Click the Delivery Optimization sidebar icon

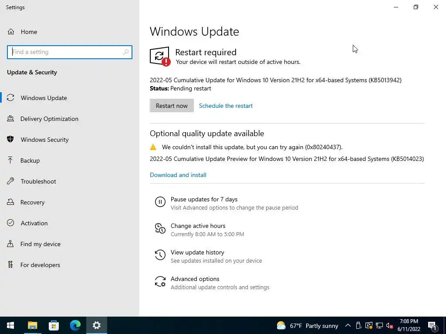(10, 118)
